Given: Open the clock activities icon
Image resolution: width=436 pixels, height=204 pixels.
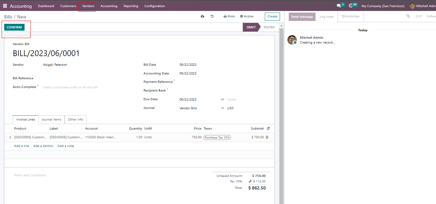Looking at the screenshot, I should pos(351,6).
